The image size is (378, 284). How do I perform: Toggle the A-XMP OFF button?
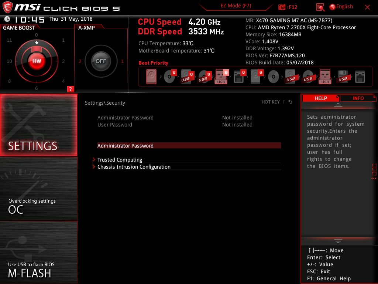101,61
